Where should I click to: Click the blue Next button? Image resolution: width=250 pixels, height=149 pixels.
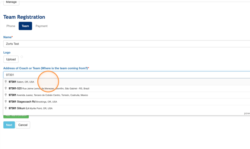coord(9,125)
